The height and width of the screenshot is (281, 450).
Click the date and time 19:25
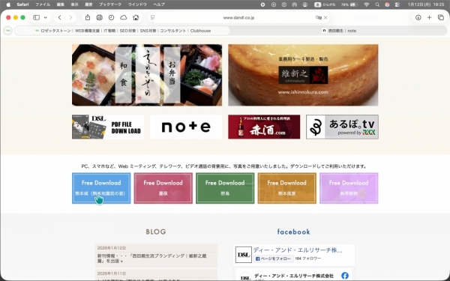[426, 4]
